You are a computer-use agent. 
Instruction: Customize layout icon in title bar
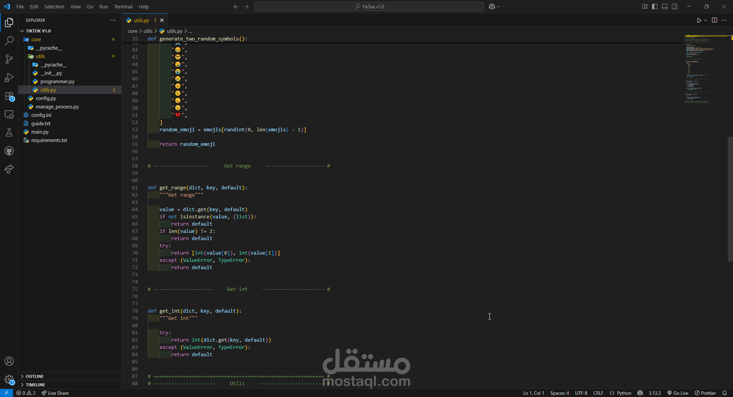645,6
